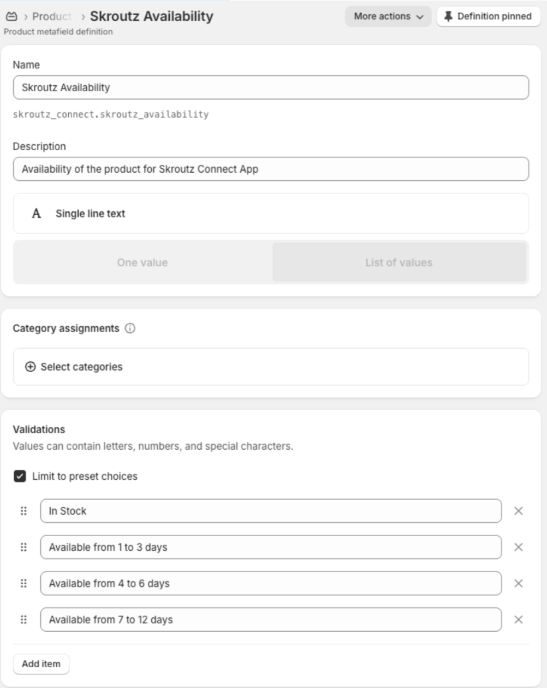Uncheck Limit to preset choices
The width and height of the screenshot is (547, 688).
click(20, 477)
